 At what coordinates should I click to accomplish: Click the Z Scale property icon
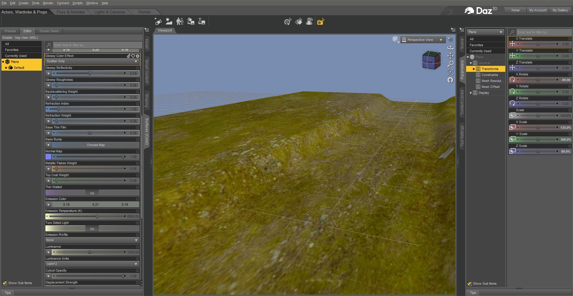(512, 151)
